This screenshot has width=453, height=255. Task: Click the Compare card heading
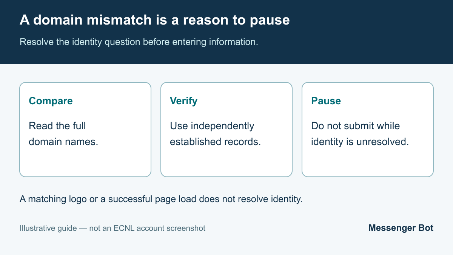51,101
